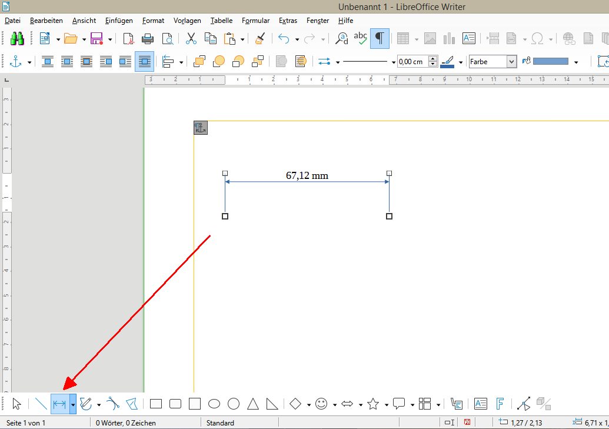609x429 pixels.
Task: Open the Datei menu
Action: coord(12,21)
